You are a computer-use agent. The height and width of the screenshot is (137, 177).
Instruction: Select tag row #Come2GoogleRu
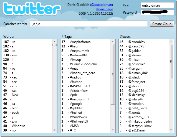point(85,64)
